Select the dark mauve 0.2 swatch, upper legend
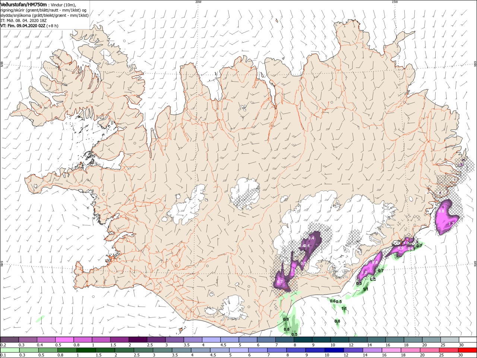Screen dimensions: 477x358 point(9,340)
